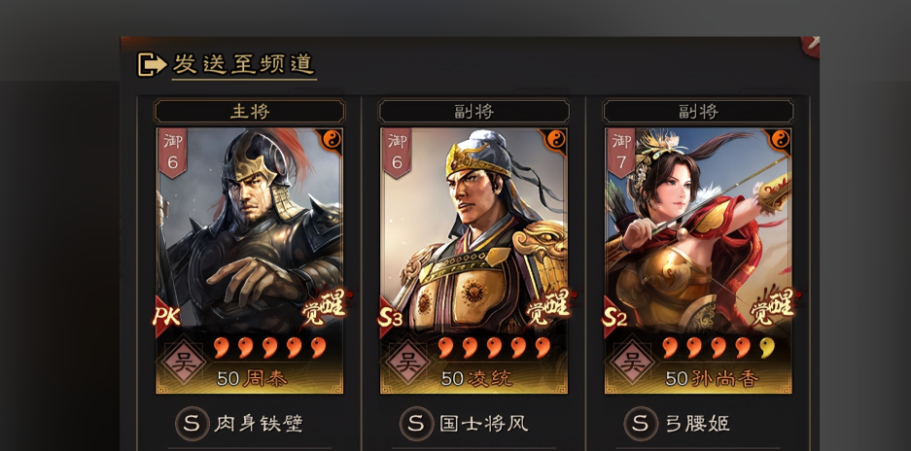Click the S2 season badge on 孙尚香
911x451 pixels.
click(615, 317)
